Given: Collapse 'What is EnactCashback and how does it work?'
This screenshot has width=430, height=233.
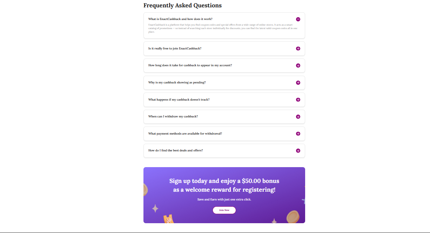Looking at the screenshot, I should tap(180, 19).
